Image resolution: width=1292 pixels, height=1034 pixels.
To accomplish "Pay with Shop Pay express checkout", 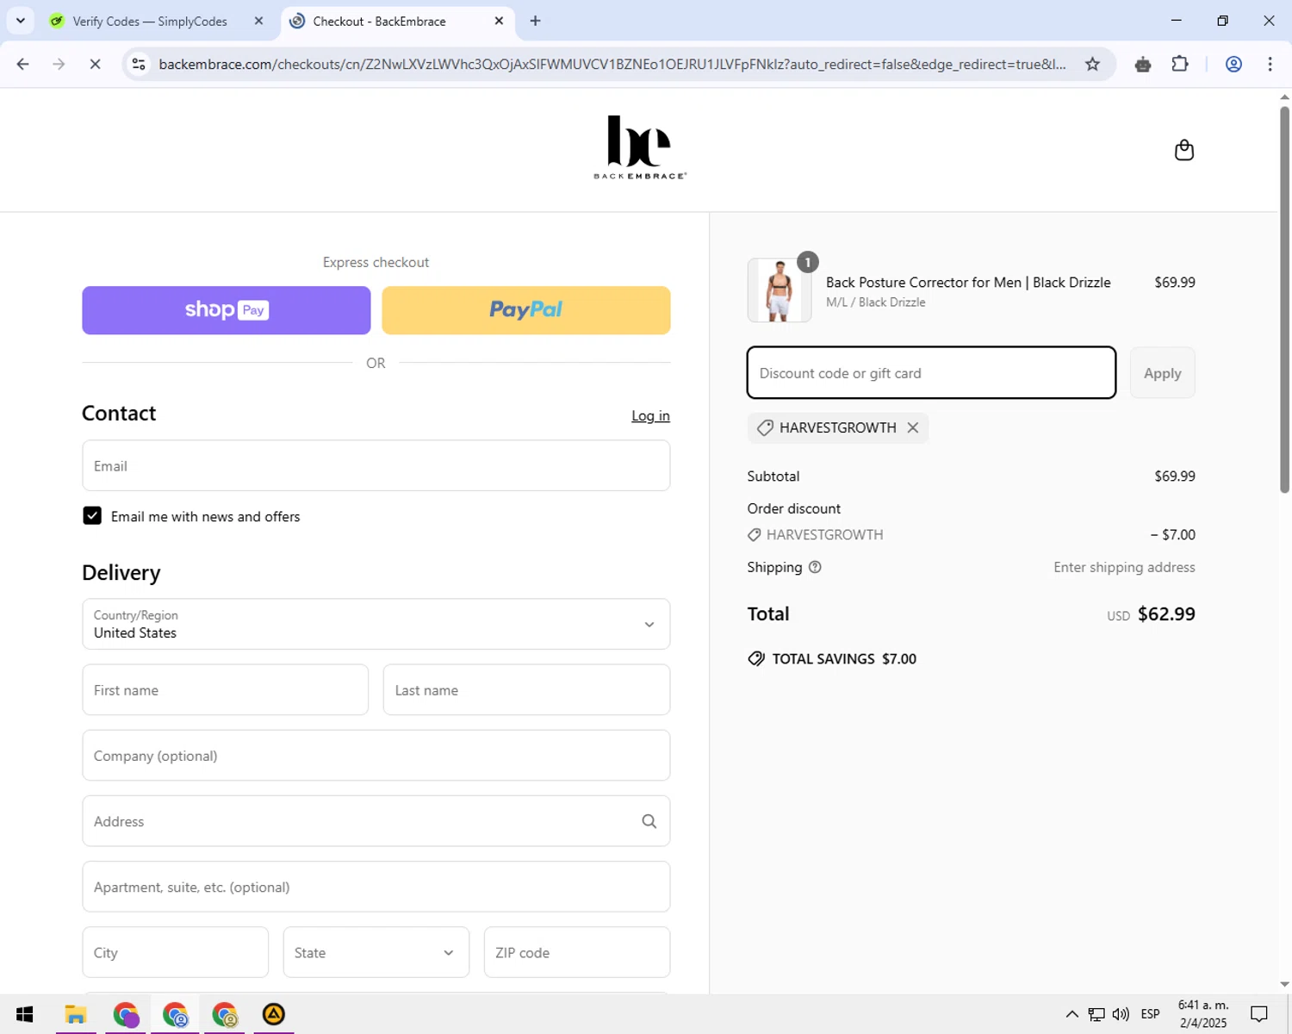I will point(227,310).
